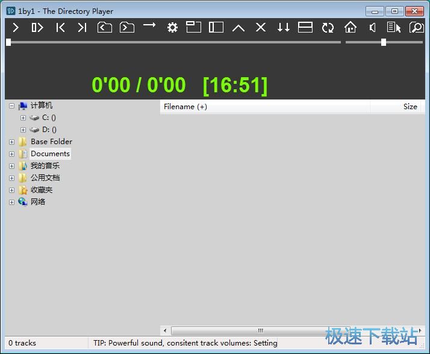The width and height of the screenshot is (430, 354).
Task: Click the circular arrows repeat icon
Action: (x=328, y=28)
